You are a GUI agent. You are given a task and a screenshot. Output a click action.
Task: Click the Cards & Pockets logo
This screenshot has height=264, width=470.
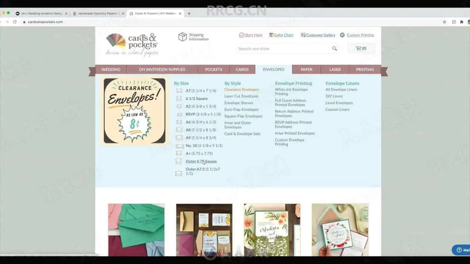tap(132, 45)
